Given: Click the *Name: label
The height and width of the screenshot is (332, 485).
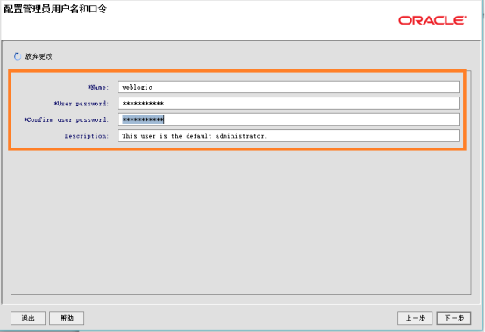Looking at the screenshot, I should (x=98, y=87).
